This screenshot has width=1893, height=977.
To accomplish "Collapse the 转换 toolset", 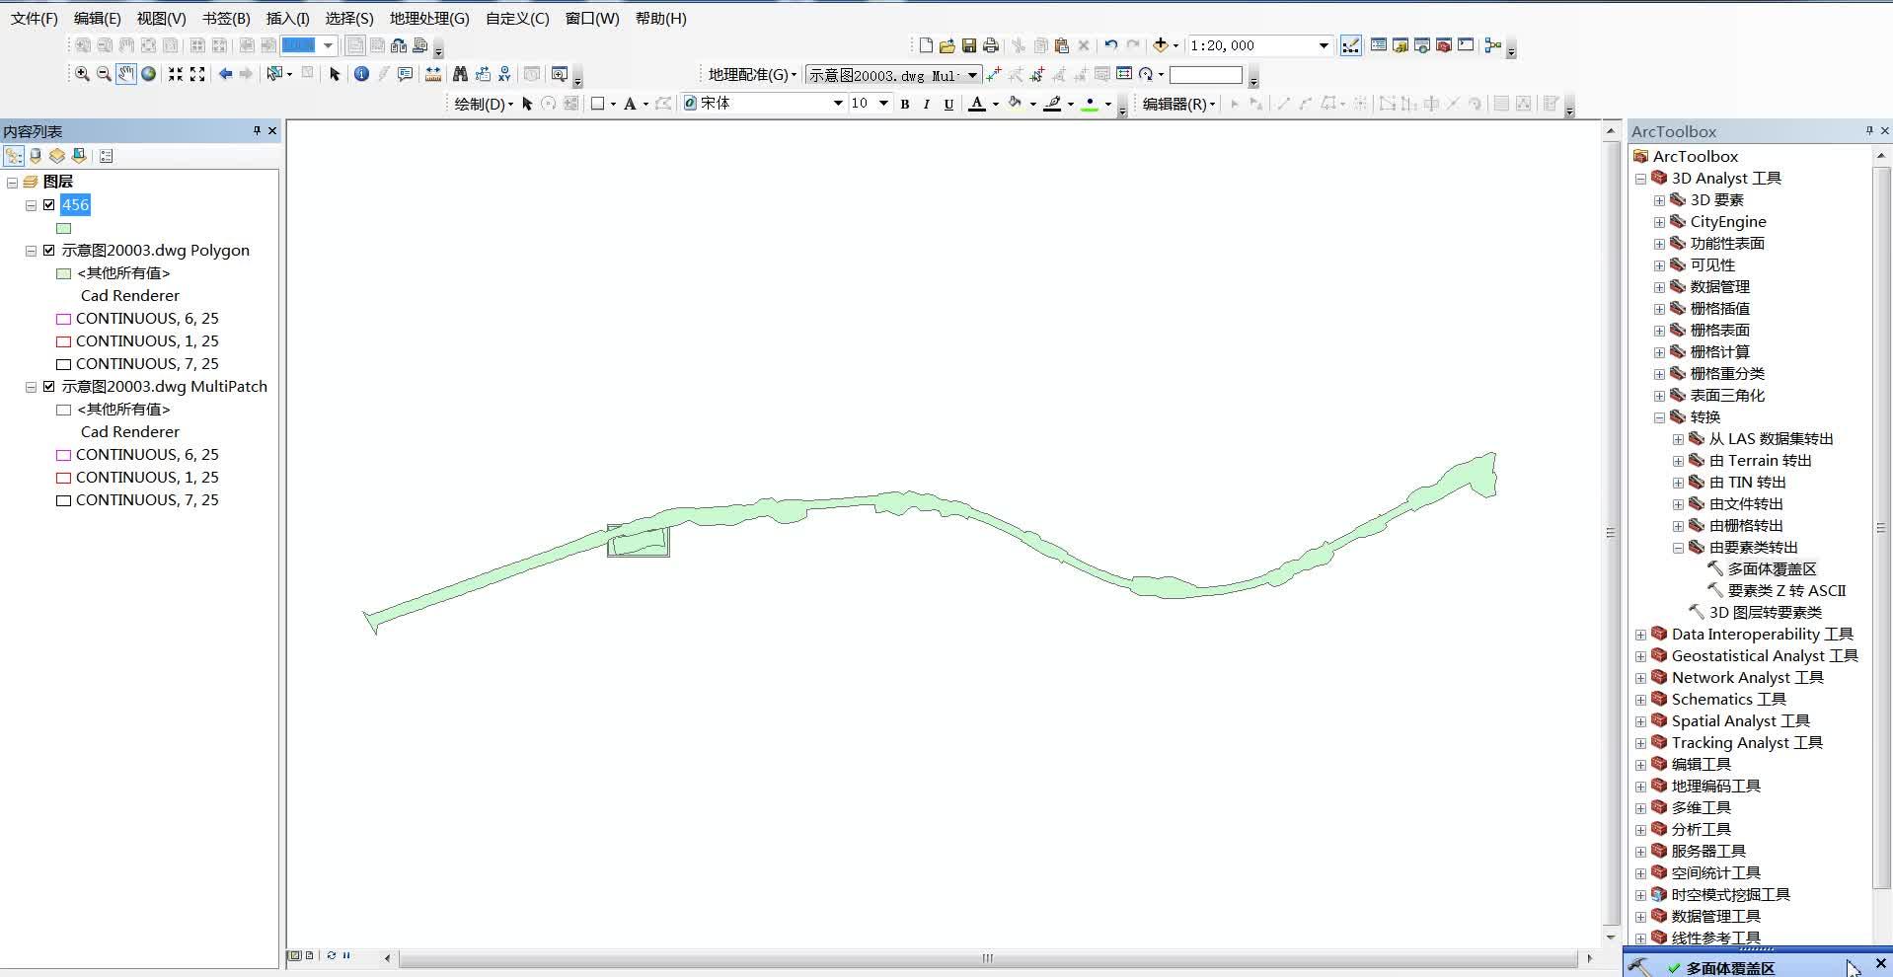I will (x=1659, y=417).
